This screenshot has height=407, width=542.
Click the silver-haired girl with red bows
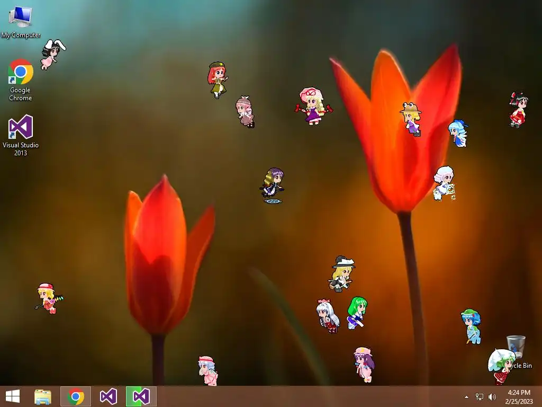(x=327, y=316)
